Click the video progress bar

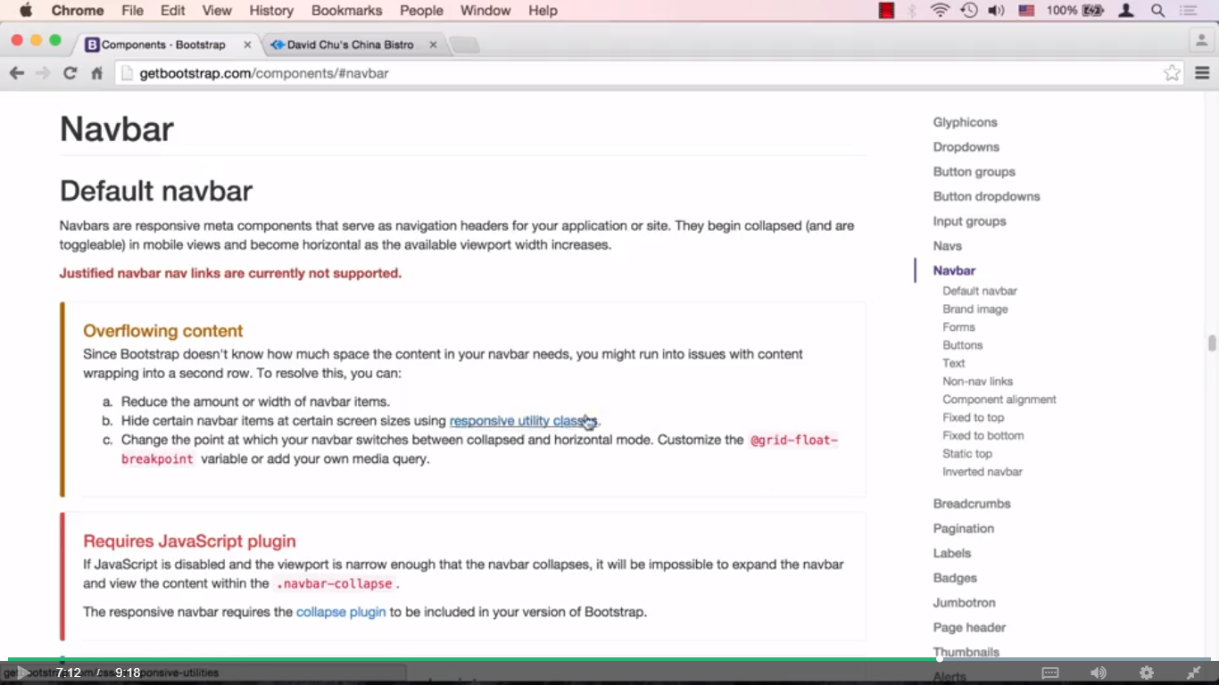pyautogui.click(x=609, y=660)
